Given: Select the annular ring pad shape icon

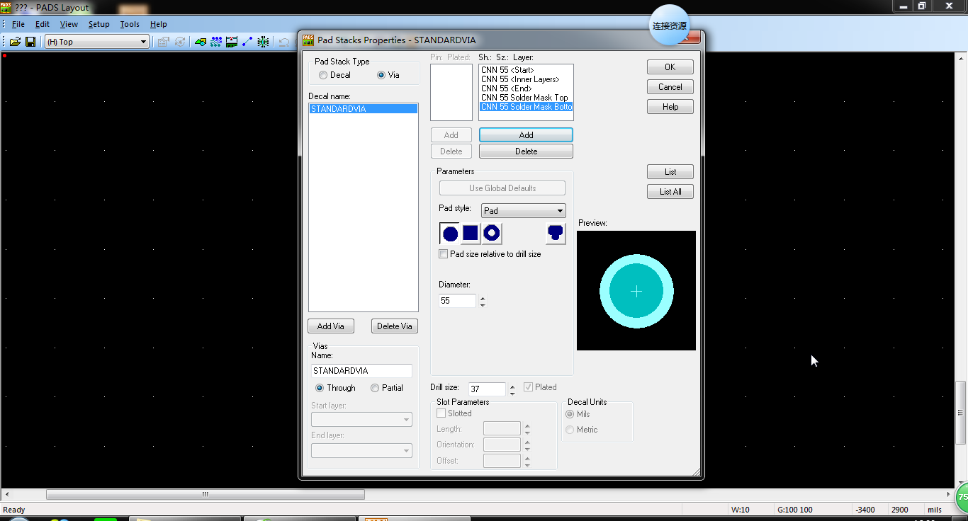Looking at the screenshot, I should pos(492,234).
